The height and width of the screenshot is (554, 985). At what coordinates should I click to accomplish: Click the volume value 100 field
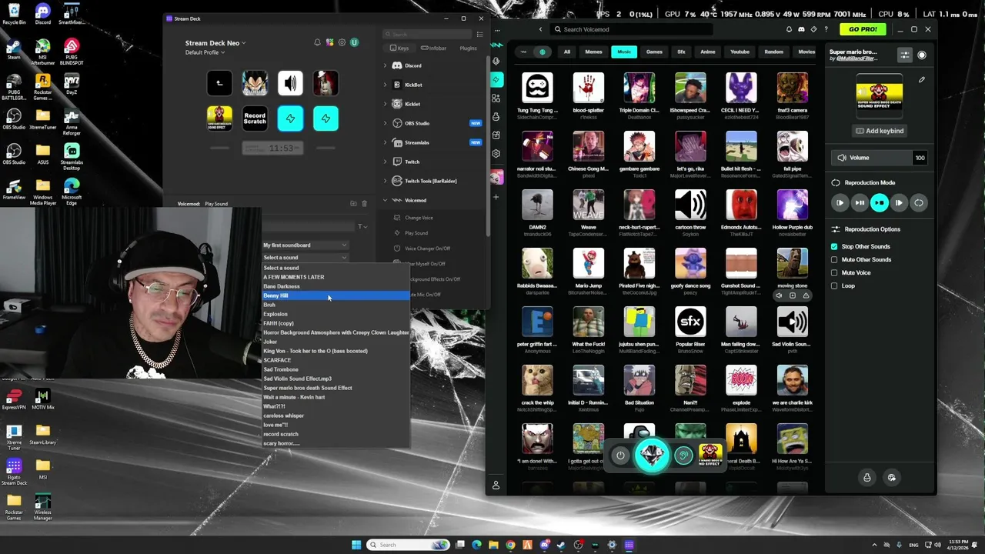[920, 158]
